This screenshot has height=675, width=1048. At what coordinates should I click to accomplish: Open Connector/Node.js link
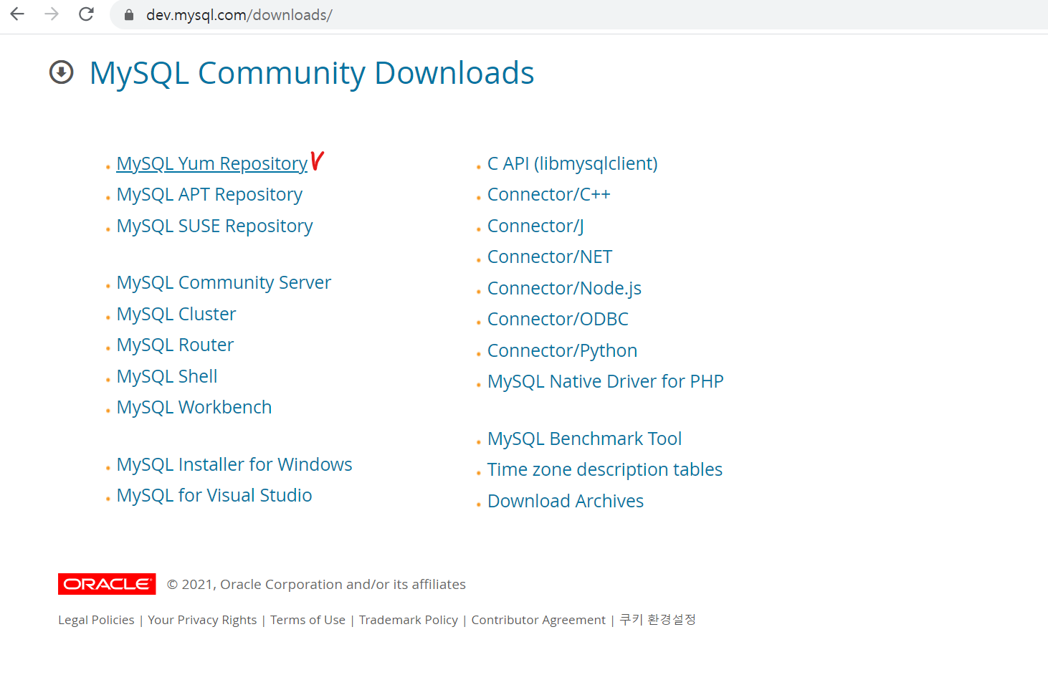pyautogui.click(x=564, y=288)
